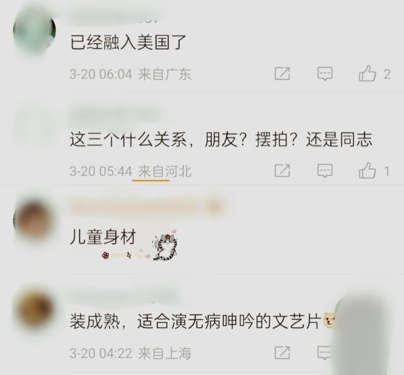Select the comment text '这三个什么关系'
This screenshot has width=404, height=375.
tap(128, 140)
